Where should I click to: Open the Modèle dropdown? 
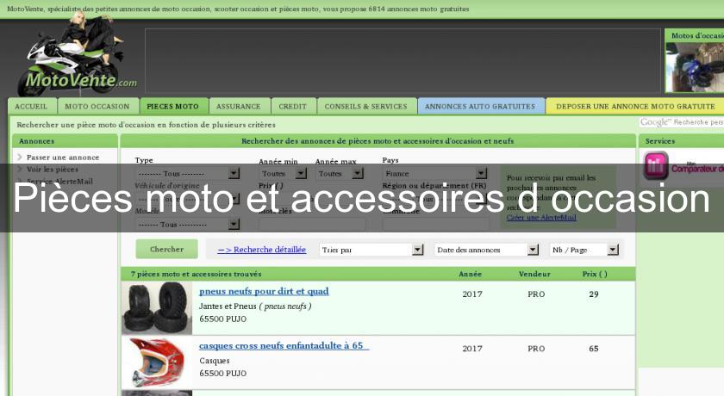pyautogui.click(x=188, y=225)
